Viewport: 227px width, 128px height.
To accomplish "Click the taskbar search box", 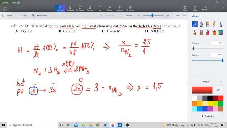I will pos(32,125).
